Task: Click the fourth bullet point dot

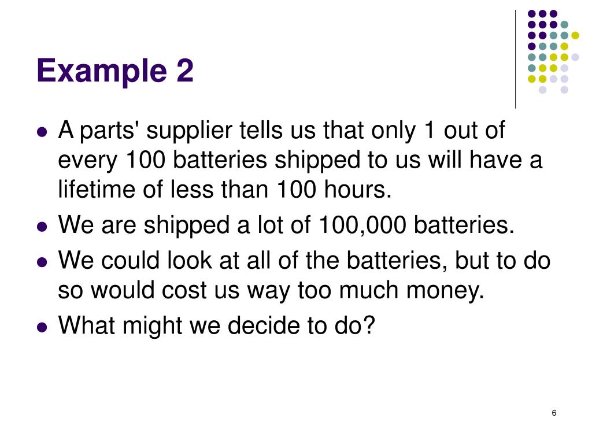Action: tap(42, 327)
